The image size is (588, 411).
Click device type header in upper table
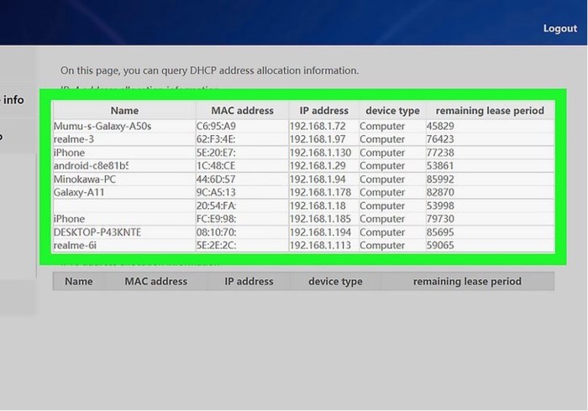tap(392, 111)
